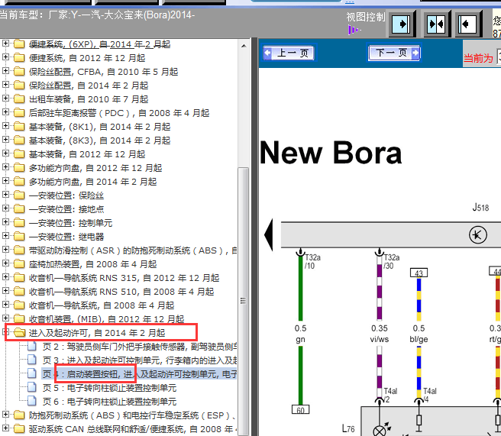This screenshot has width=501, height=436.
Task: Click folder icon of 安装位置: 接地点
Action: 19,209
